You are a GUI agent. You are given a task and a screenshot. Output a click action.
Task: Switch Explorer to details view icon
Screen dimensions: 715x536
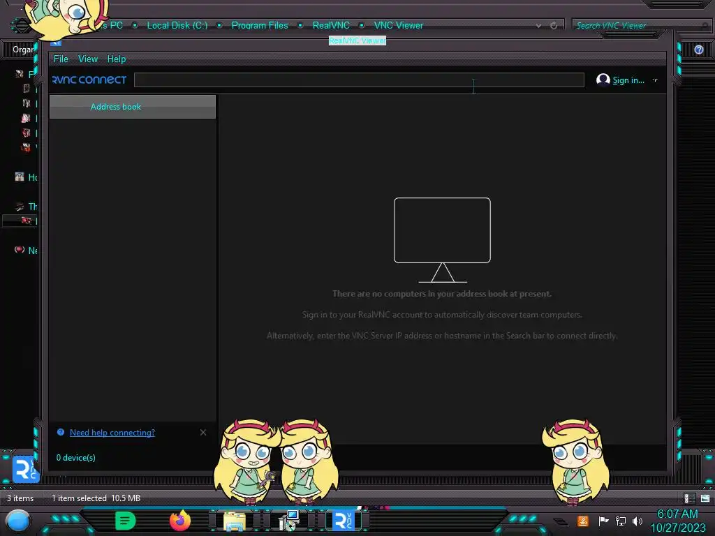[x=690, y=498]
